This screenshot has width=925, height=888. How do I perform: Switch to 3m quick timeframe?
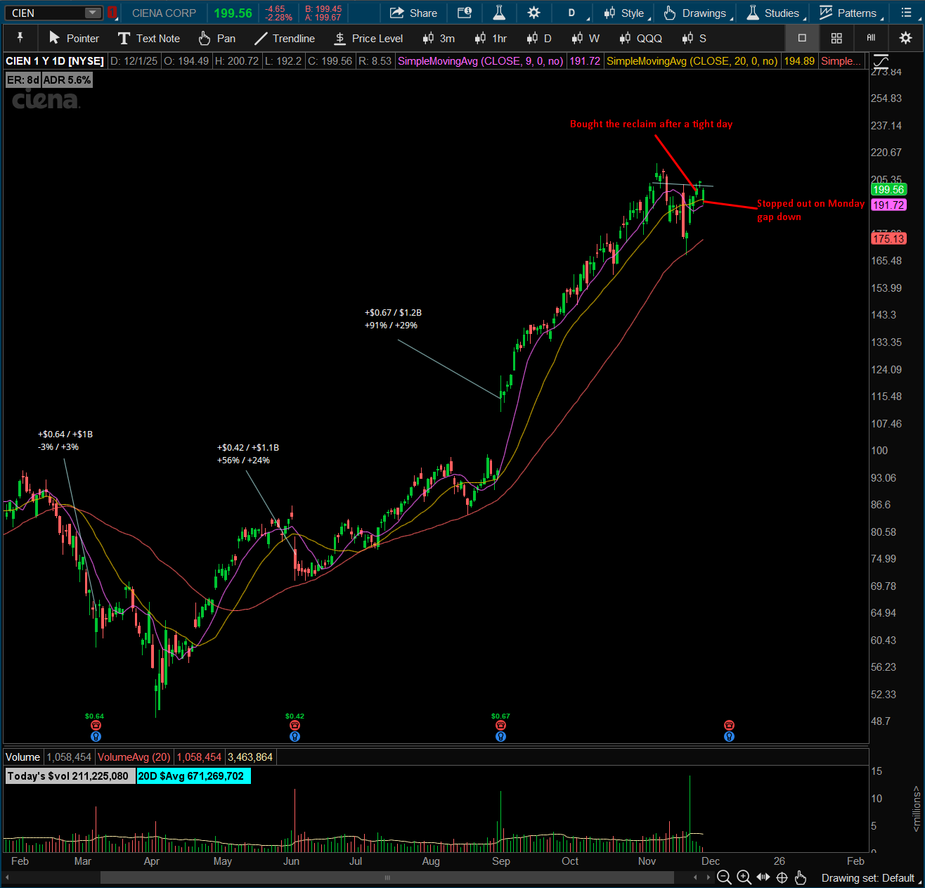(439, 38)
